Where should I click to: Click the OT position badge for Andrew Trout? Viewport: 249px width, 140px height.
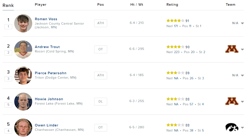pyautogui.click(x=100, y=49)
